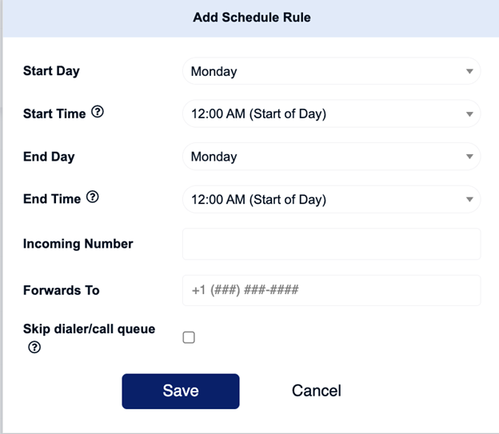
Task: Click the End Day dropdown arrow
Action: tap(469, 157)
